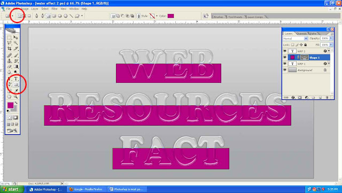The image size is (342, 193).
Task: Click foreground color swatch in toolbox
Action: (x=10, y=105)
